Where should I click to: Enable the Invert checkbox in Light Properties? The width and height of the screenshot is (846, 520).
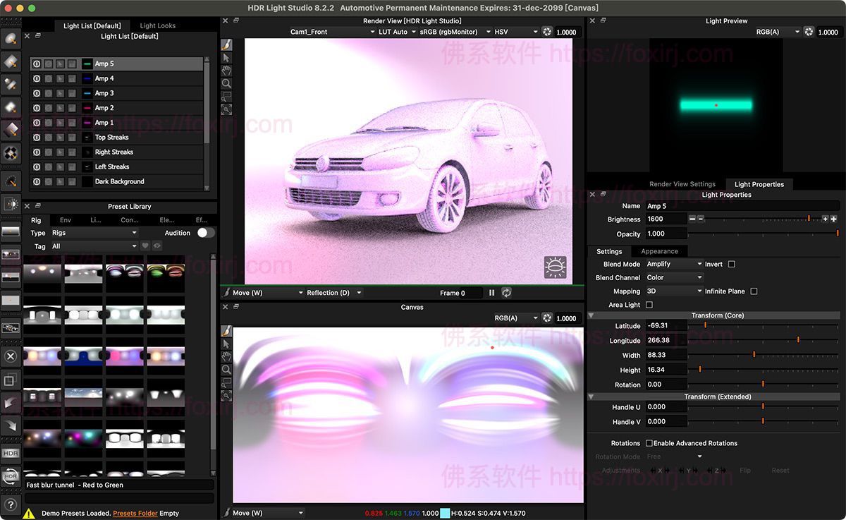pyautogui.click(x=730, y=264)
